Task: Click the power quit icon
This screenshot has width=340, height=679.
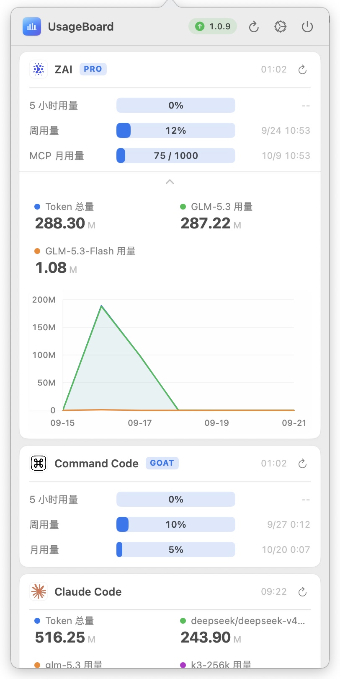Action: pos(307,27)
